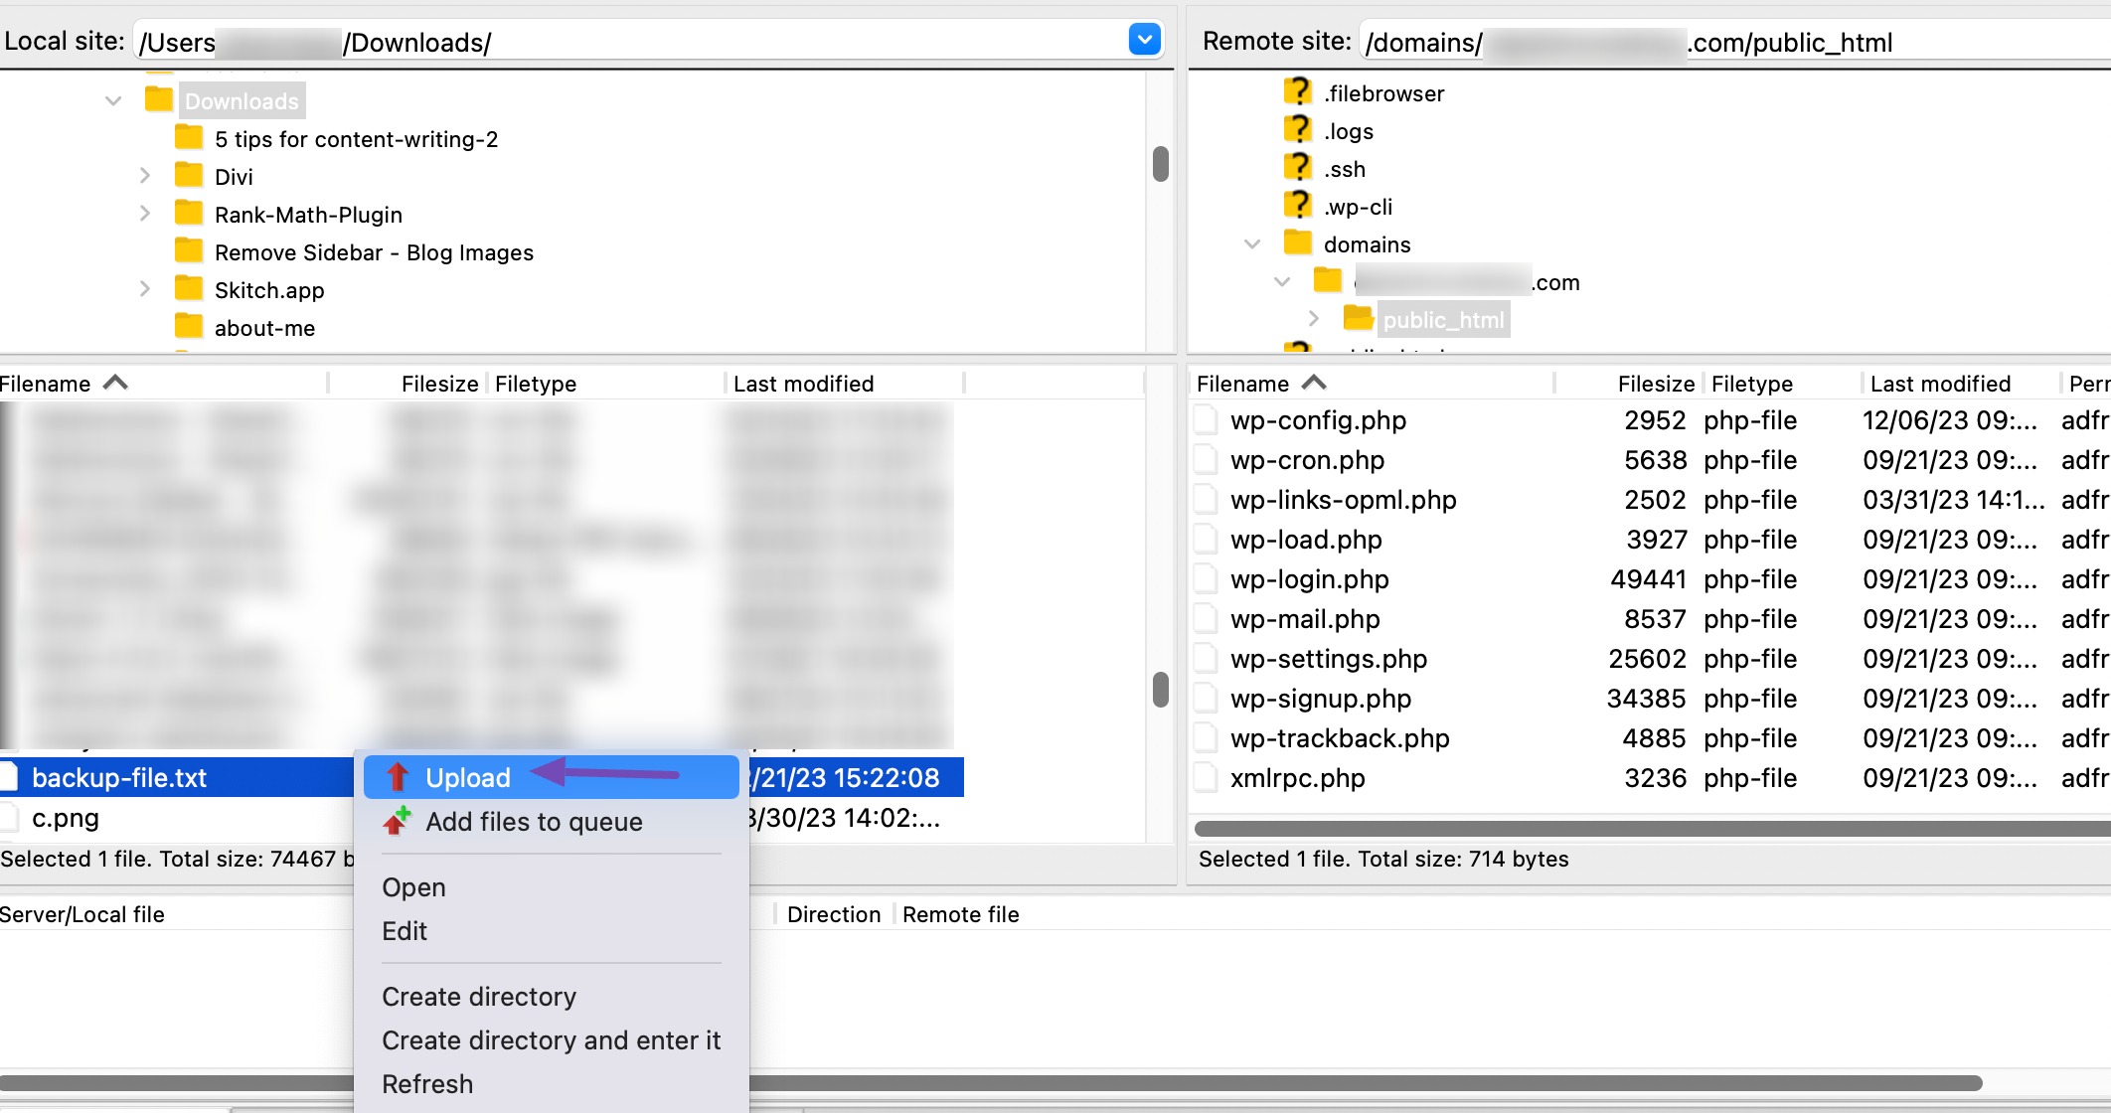Expand the Rank-Math-Plugin folder
Image resolution: width=2111 pixels, height=1113 pixels.
tap(145, 214)
